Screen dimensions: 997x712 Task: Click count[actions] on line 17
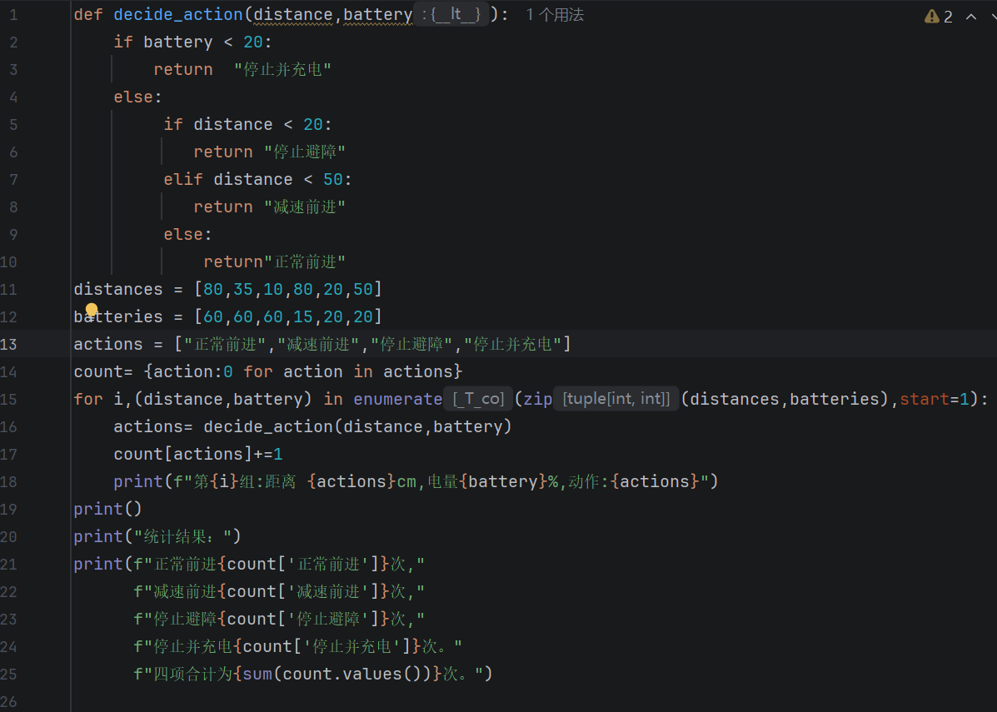click(x=183, y=454)
